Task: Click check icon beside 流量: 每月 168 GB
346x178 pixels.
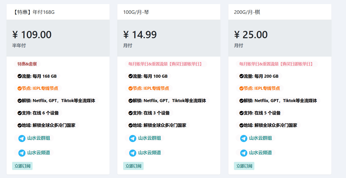Action: point(20,76)
